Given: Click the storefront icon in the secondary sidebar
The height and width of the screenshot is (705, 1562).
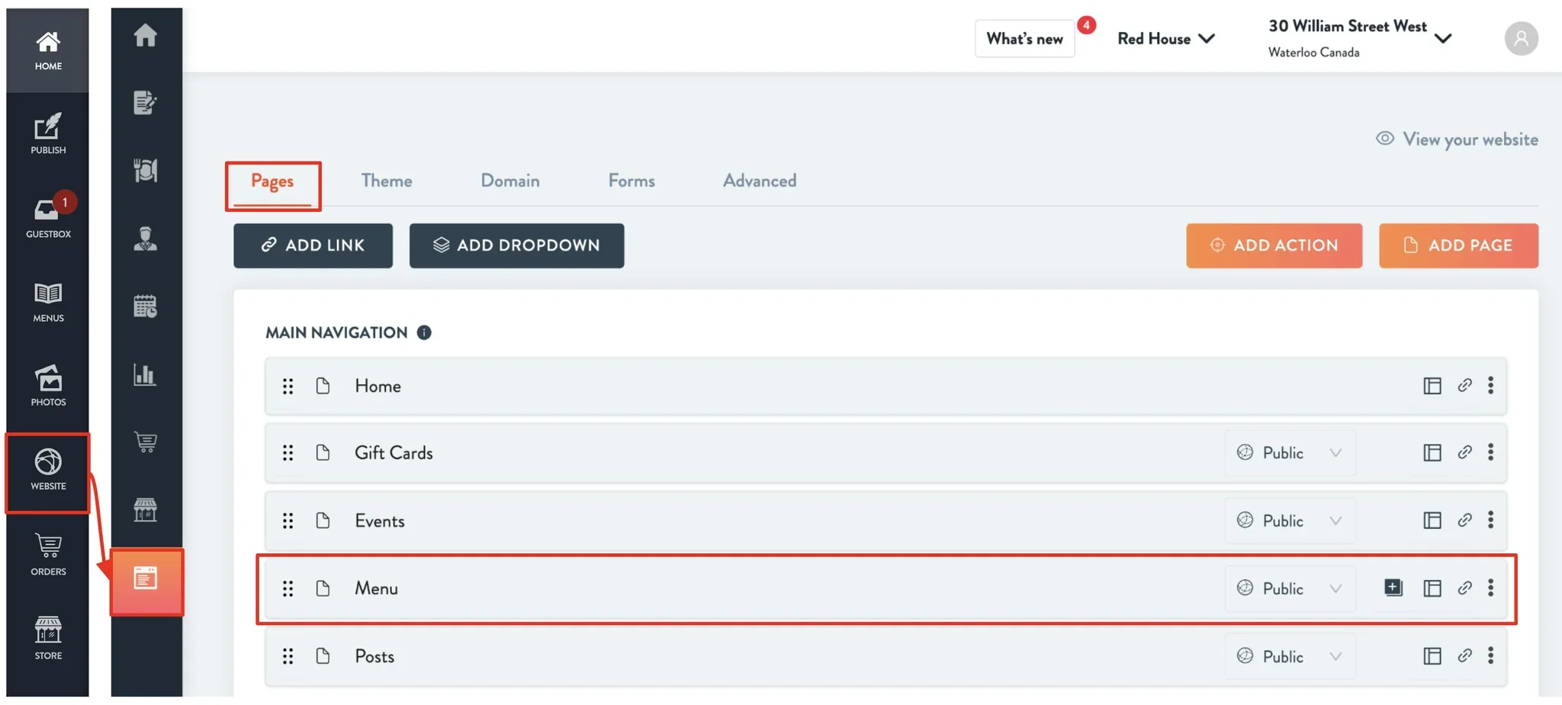Looking at the screenshot, I should click(x=146, y=509).
